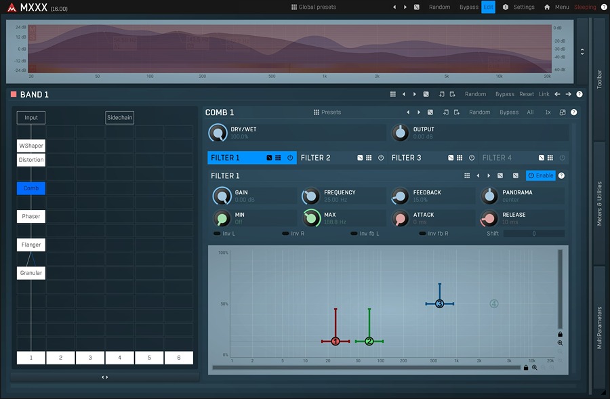Click the Bypass button in the Band 1 toolbar
The width and height of the screenshot is (610, 399).
click(x=504, y=93)
